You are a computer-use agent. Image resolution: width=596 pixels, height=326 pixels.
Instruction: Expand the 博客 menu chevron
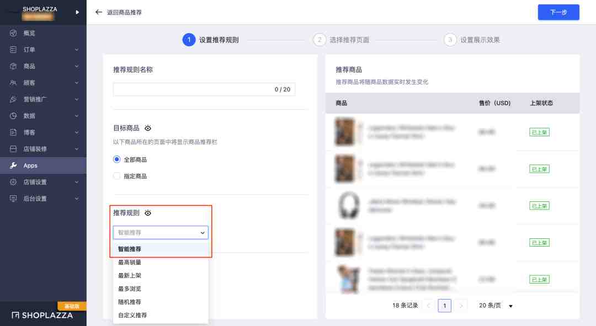77,132
